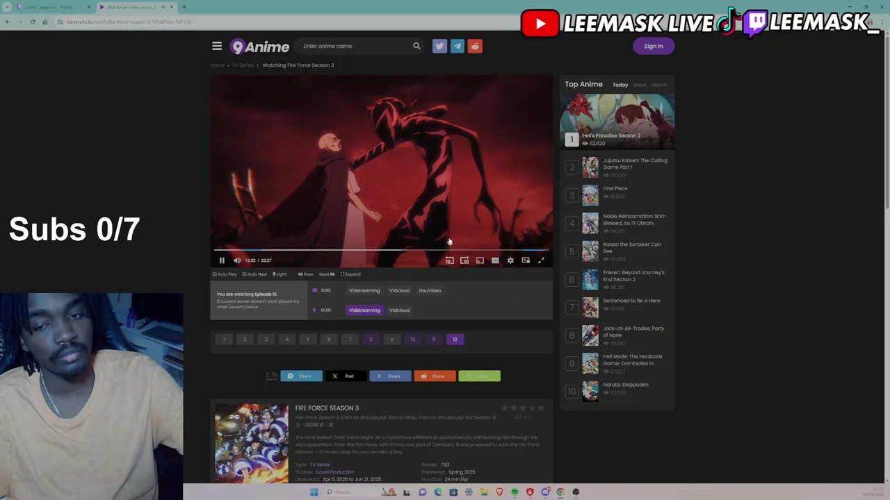Screen dimensions: 890x500
Task: Open TV Series breadcrumb link
Action: (x=243, y=65)
